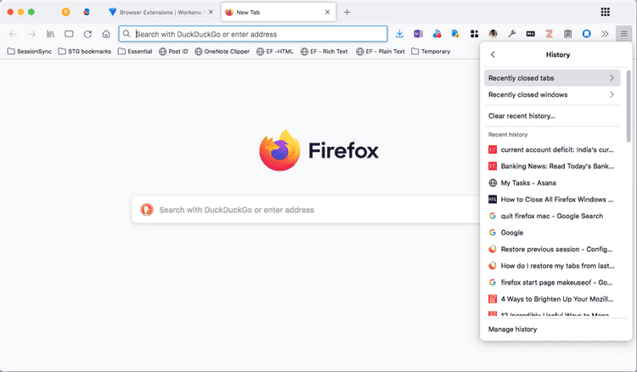Open the black grid apps extension

474,34
